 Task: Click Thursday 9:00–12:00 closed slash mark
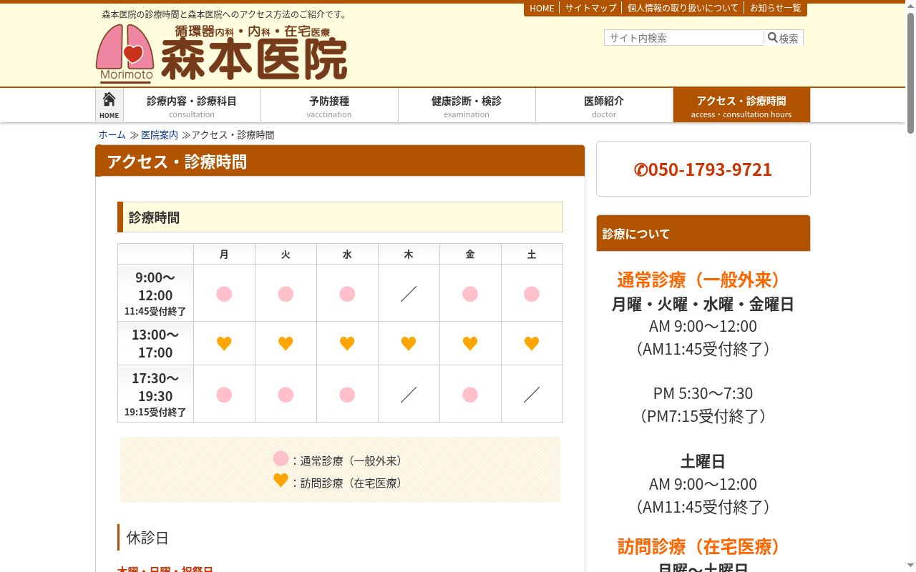tap(409, 294)
